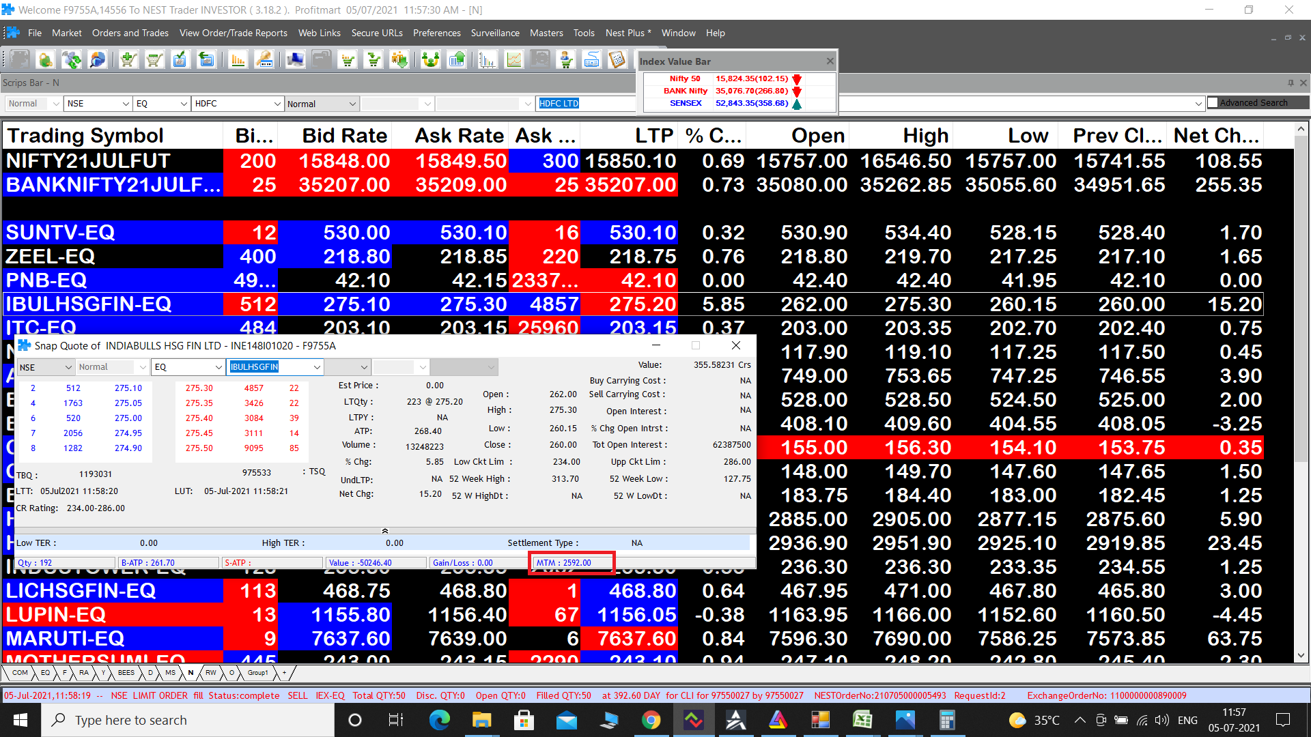This screenshot has height=737, width=1311.
Task: Add a new watchlist tab with plus
Action: [285, 673]
